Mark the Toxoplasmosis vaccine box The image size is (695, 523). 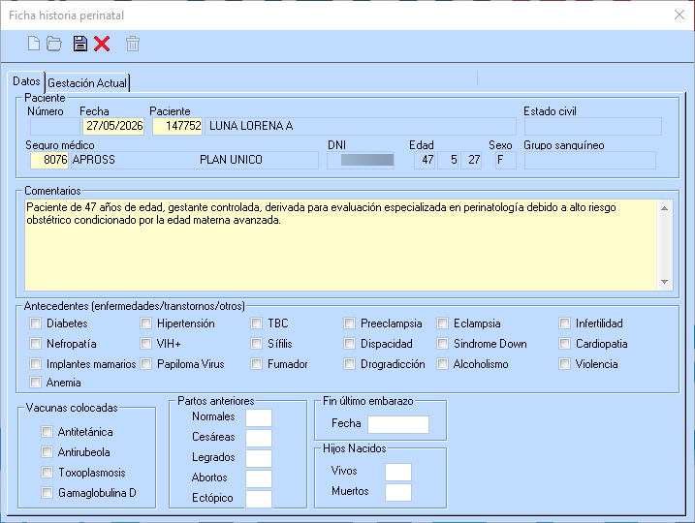47,473
